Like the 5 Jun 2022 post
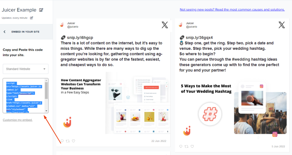The height and width of the screenshot is (155, 292). [192, 146]
